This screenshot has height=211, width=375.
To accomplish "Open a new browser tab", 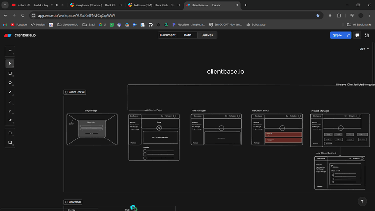I will (x=245, y=5).
